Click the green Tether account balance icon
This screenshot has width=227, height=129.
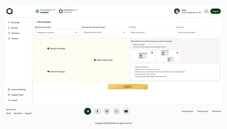click(37, 11)
